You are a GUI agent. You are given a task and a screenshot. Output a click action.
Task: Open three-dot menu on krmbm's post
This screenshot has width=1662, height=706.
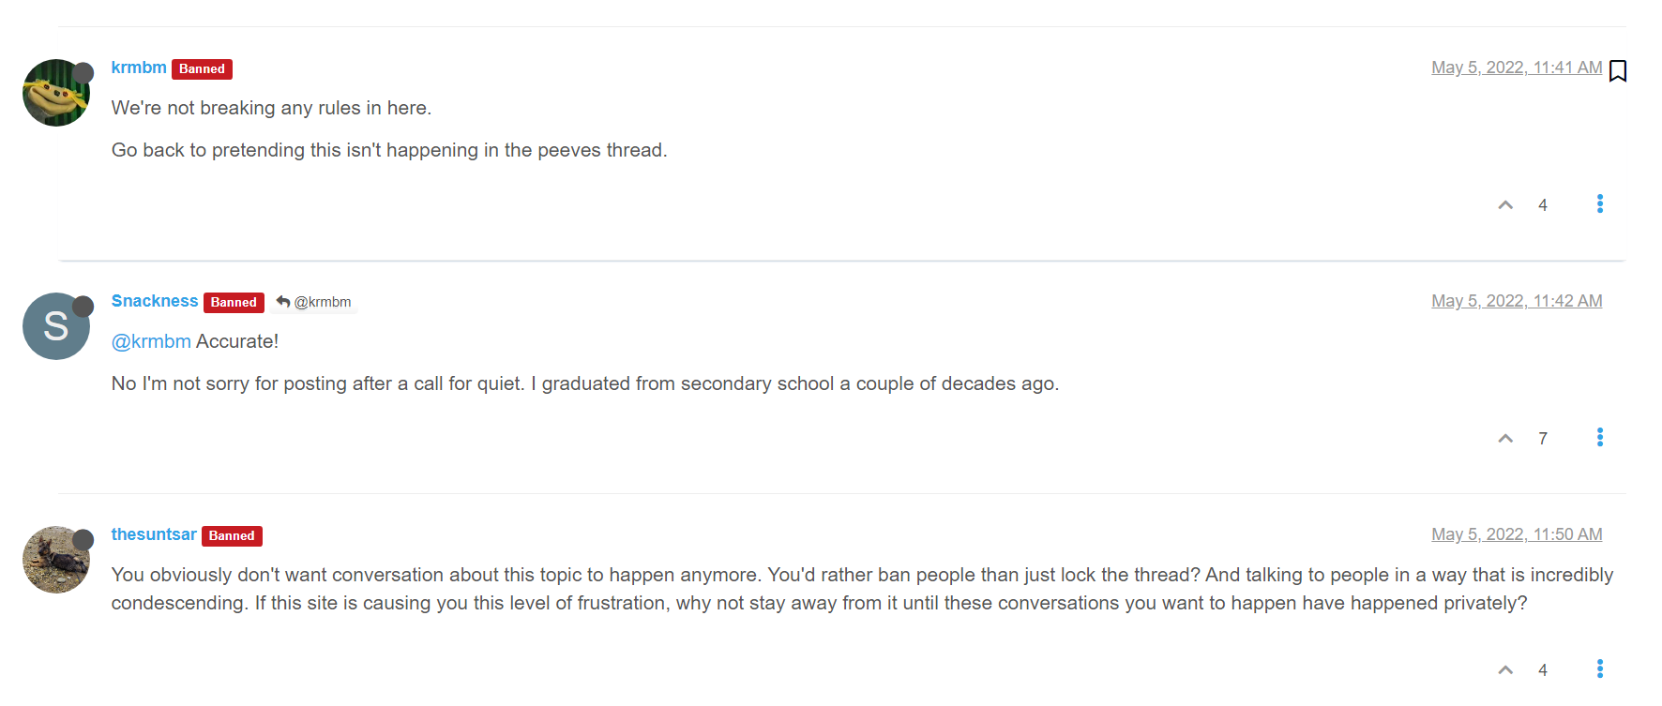pos(1600,204)
